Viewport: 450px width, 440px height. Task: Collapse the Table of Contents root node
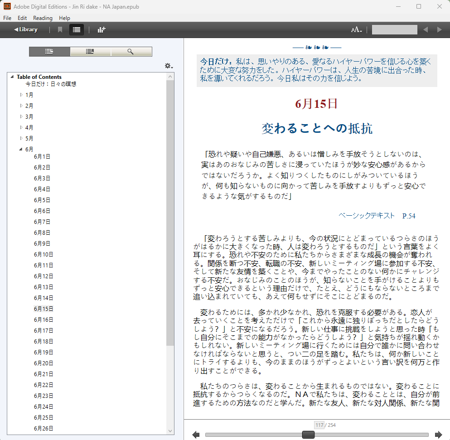(12, 77)
